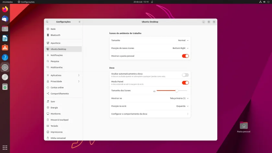
Task: Click the volume icon in top bar
Action: (264, 2)
